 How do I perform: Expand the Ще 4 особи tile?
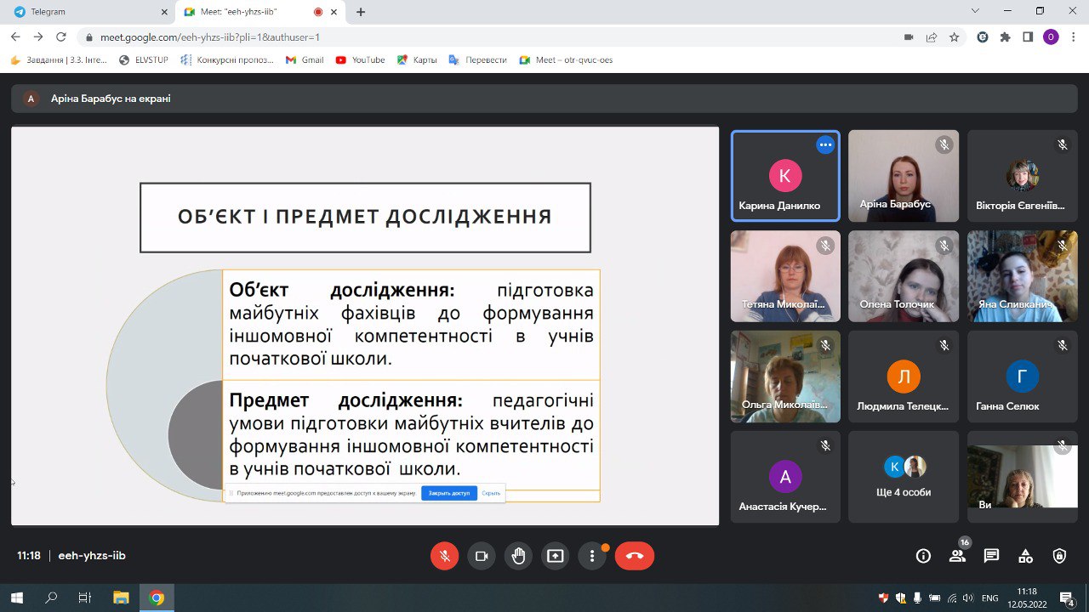coord(904,476)
